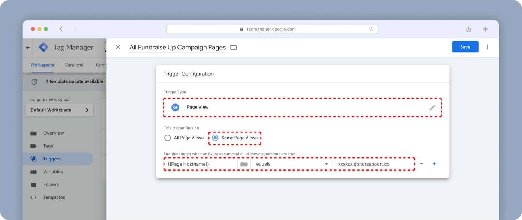Add a condition with the plus icon
The image size is (522, 220).
[x=434, y=164]
